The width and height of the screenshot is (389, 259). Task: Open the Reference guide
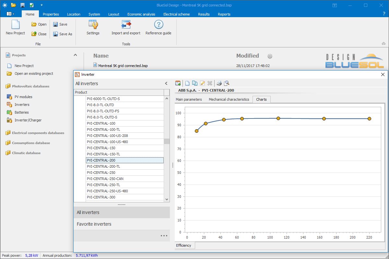(159, 28)
